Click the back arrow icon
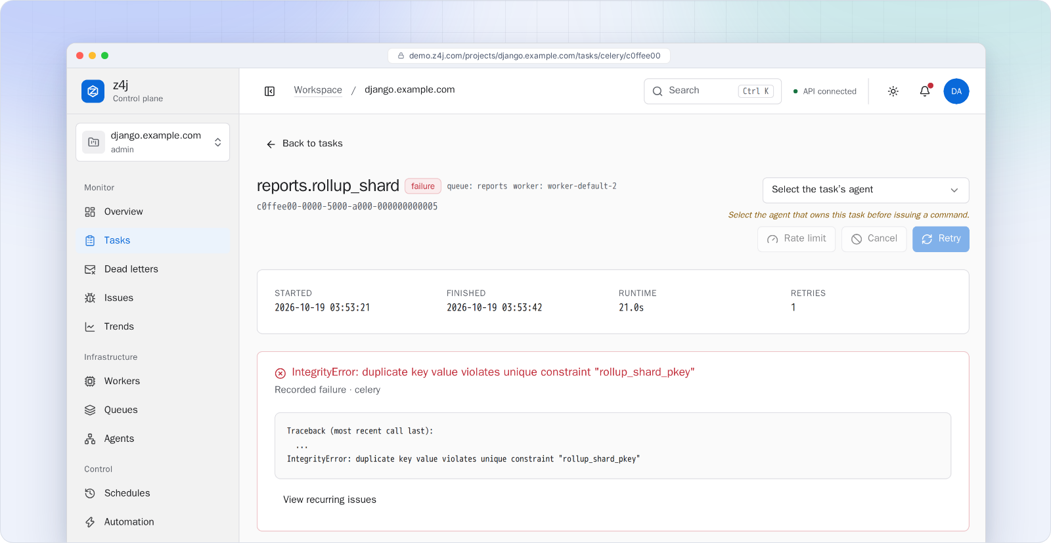This screenshot has height=543, width=1051. 271,144
